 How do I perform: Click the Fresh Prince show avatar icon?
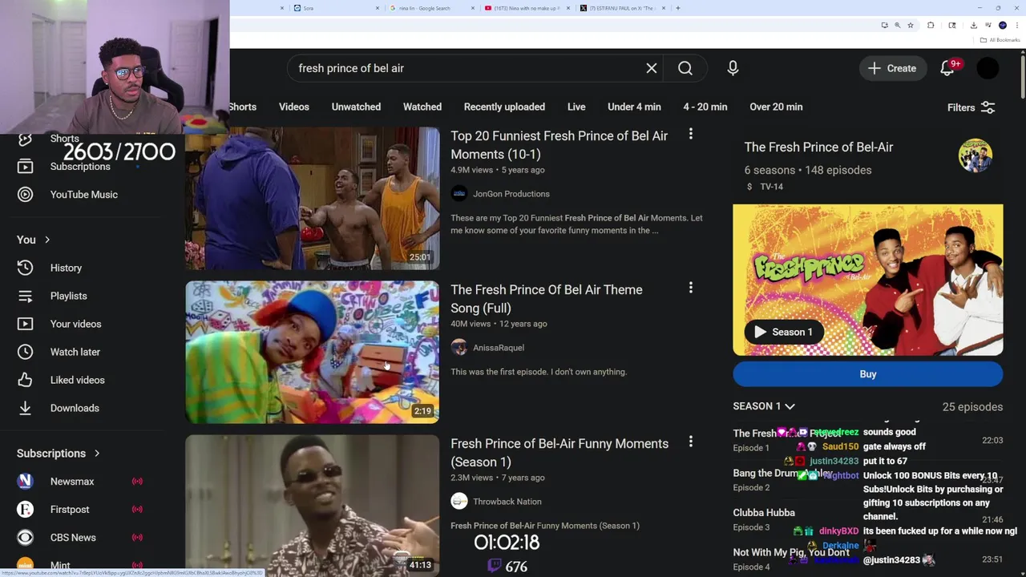(x=976, y=155)
